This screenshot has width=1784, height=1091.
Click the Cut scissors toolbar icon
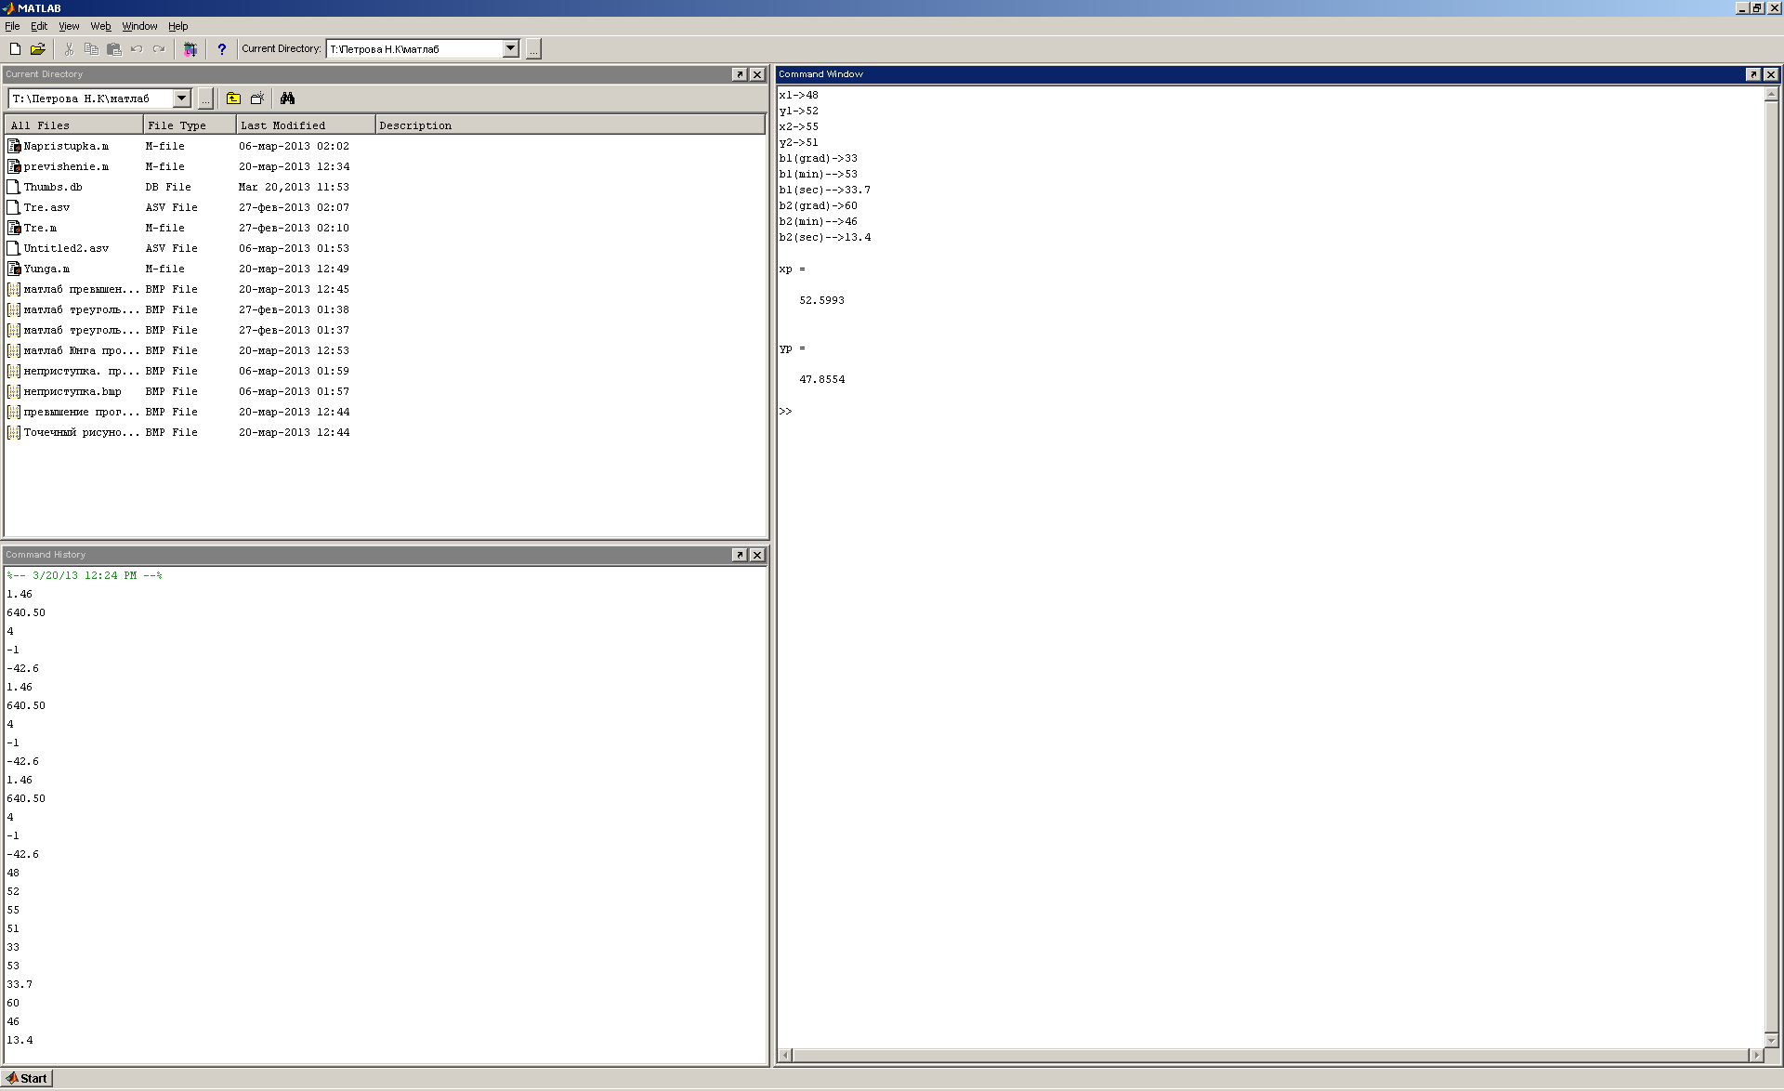click(69, 49)
